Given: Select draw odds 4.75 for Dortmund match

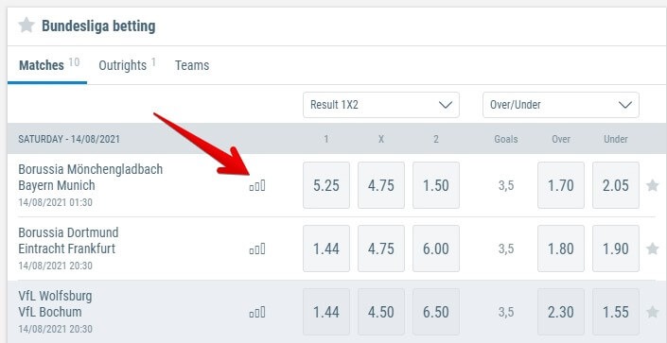Looking at the screenshot, I should [x=381, y=249].
